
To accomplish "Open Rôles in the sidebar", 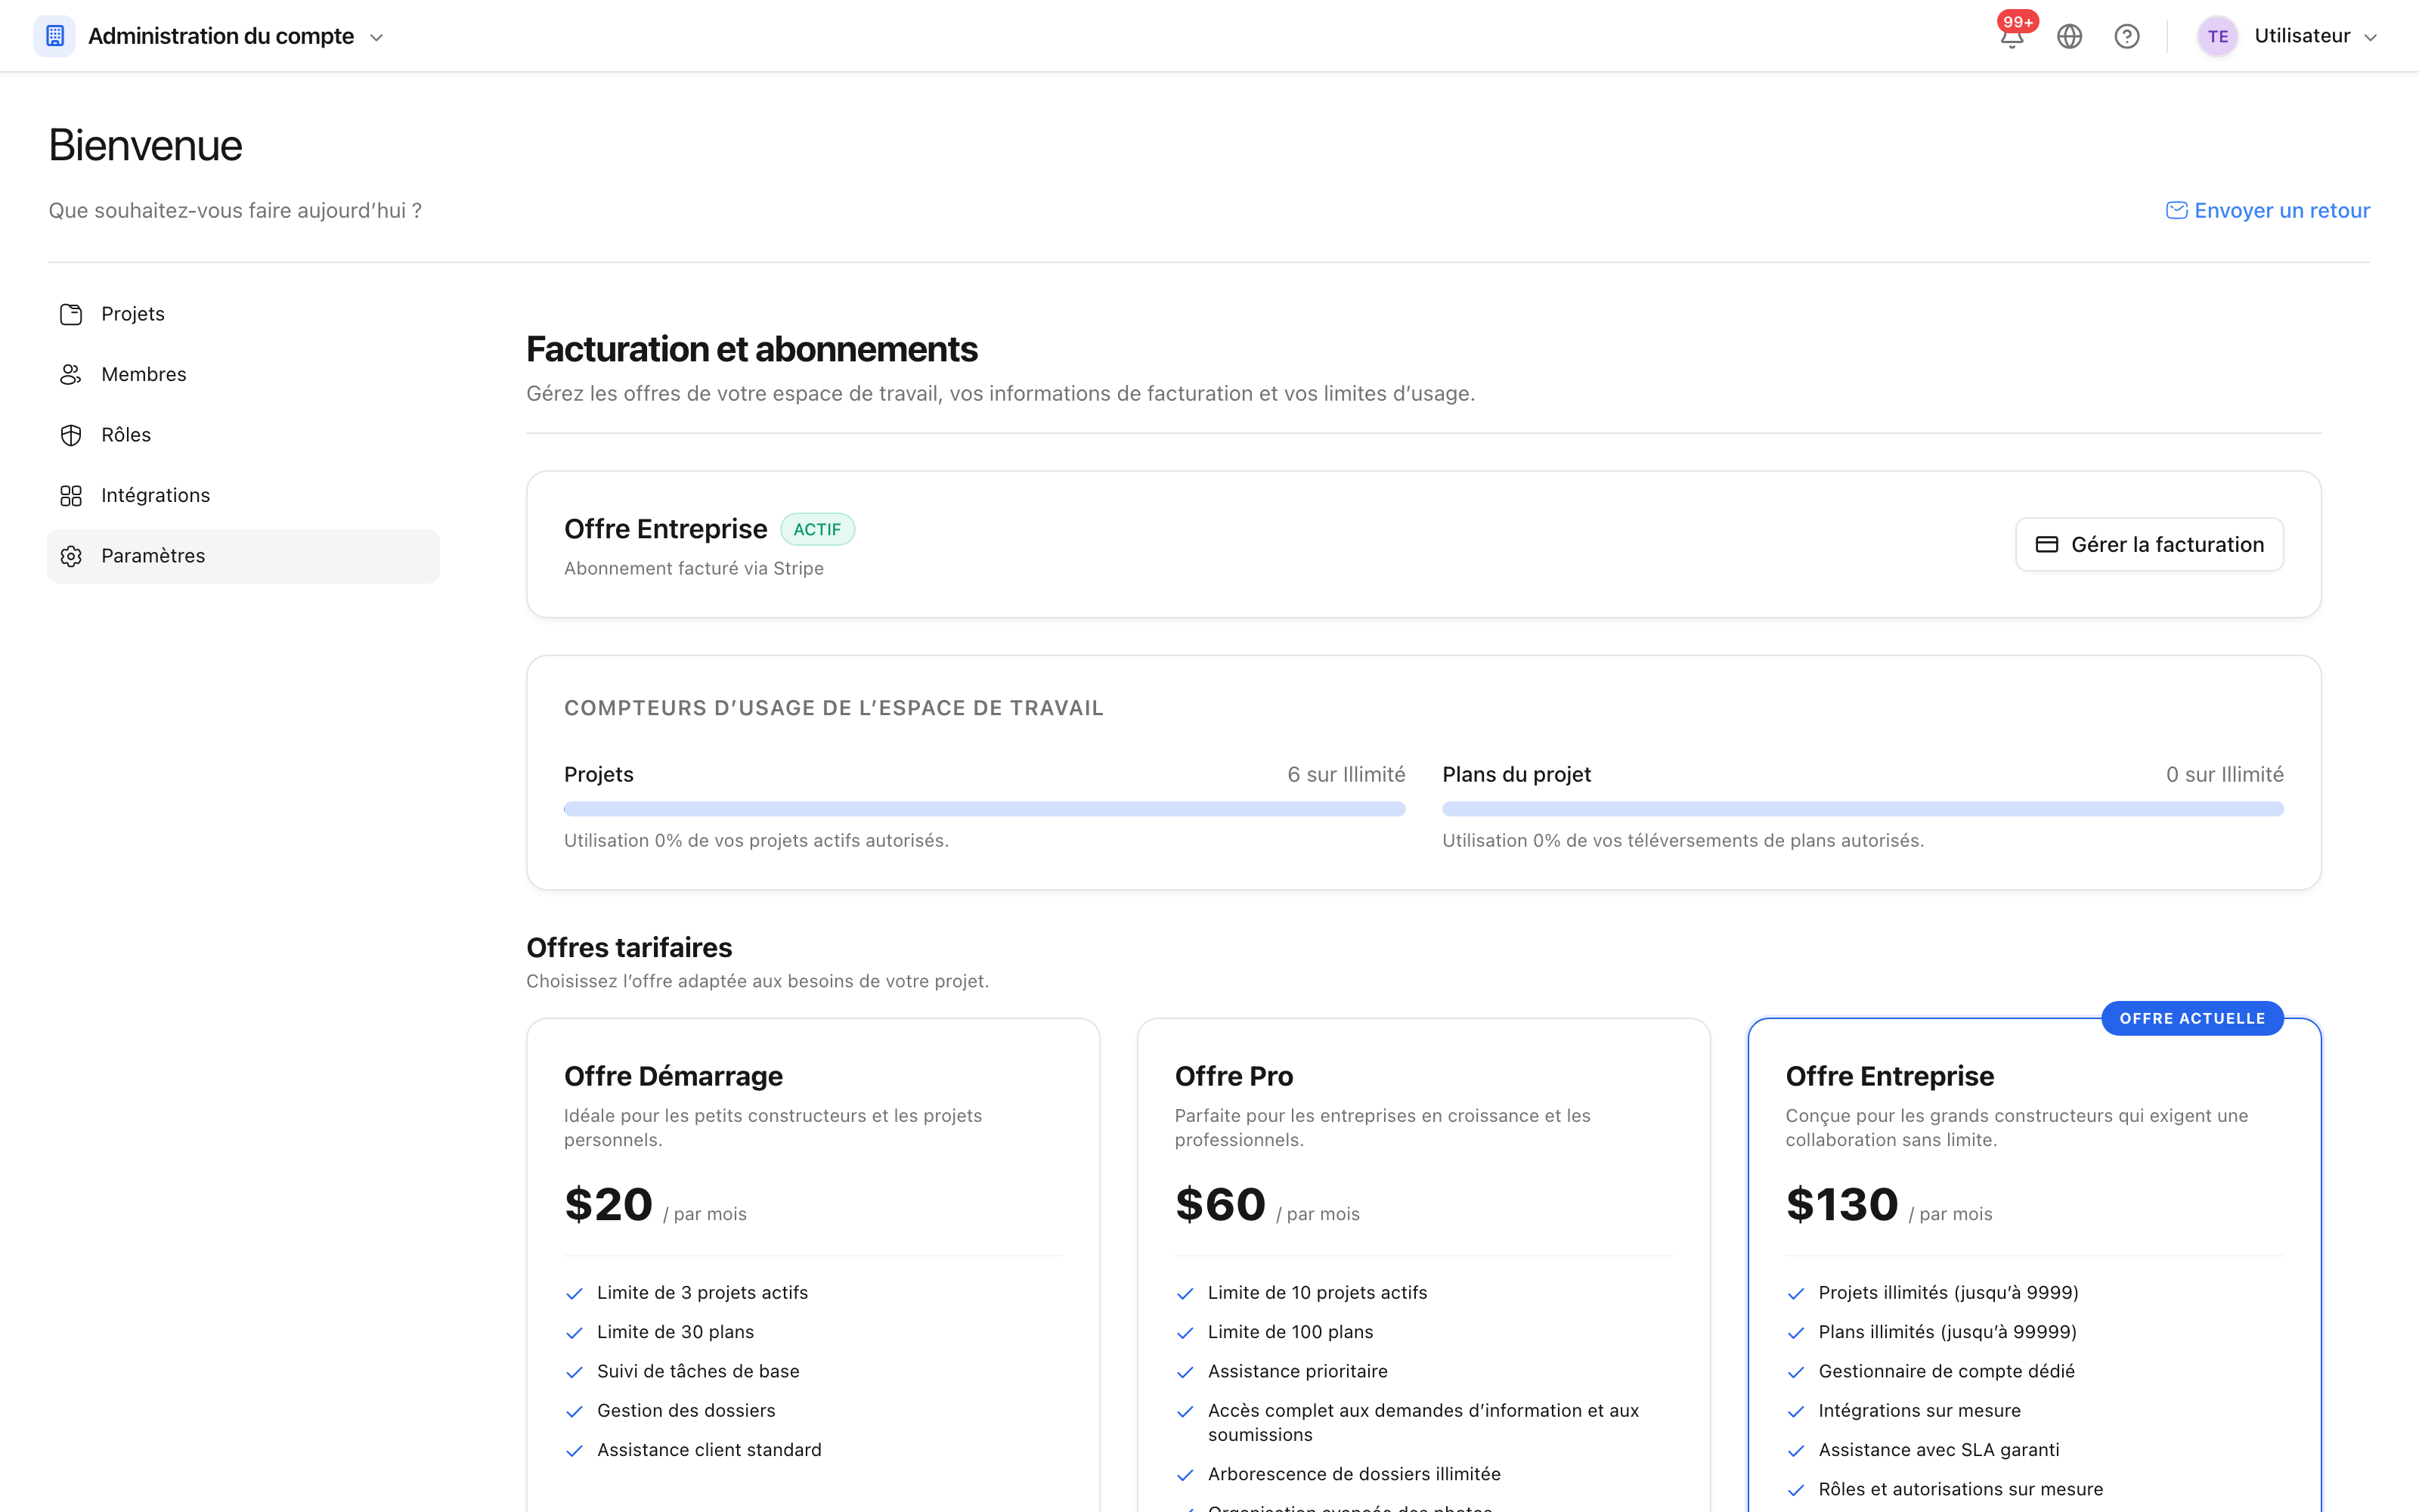I will point(243,435).
